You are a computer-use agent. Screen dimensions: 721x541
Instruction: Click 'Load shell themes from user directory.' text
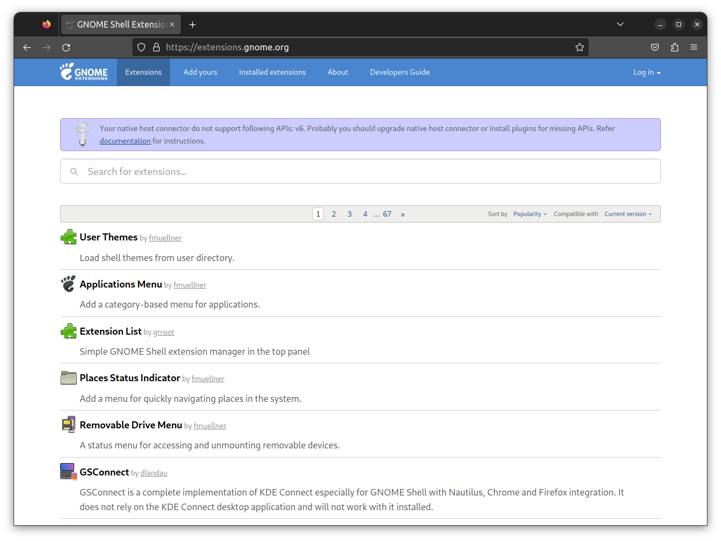157,258
